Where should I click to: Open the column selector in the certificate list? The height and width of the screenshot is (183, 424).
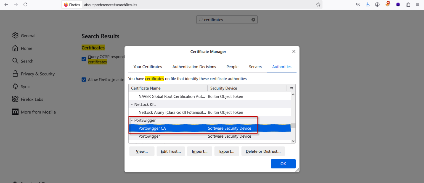291,88
